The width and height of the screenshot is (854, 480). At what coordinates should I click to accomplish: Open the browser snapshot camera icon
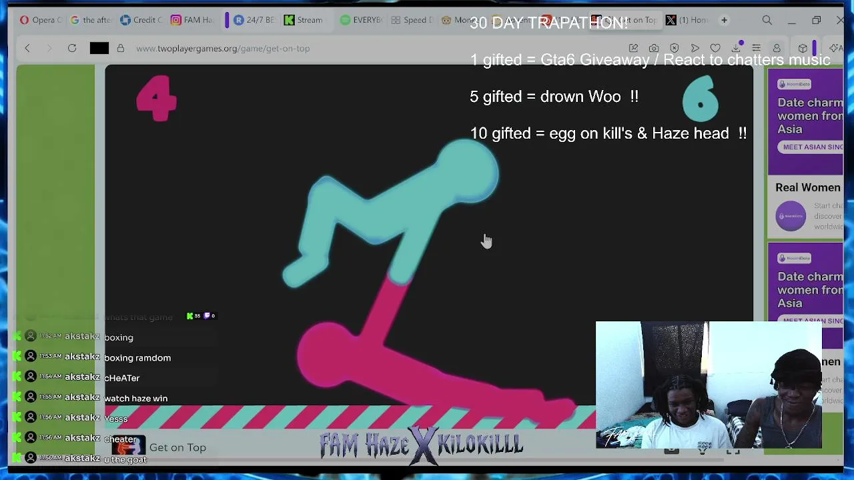click(x=654, y=48)
